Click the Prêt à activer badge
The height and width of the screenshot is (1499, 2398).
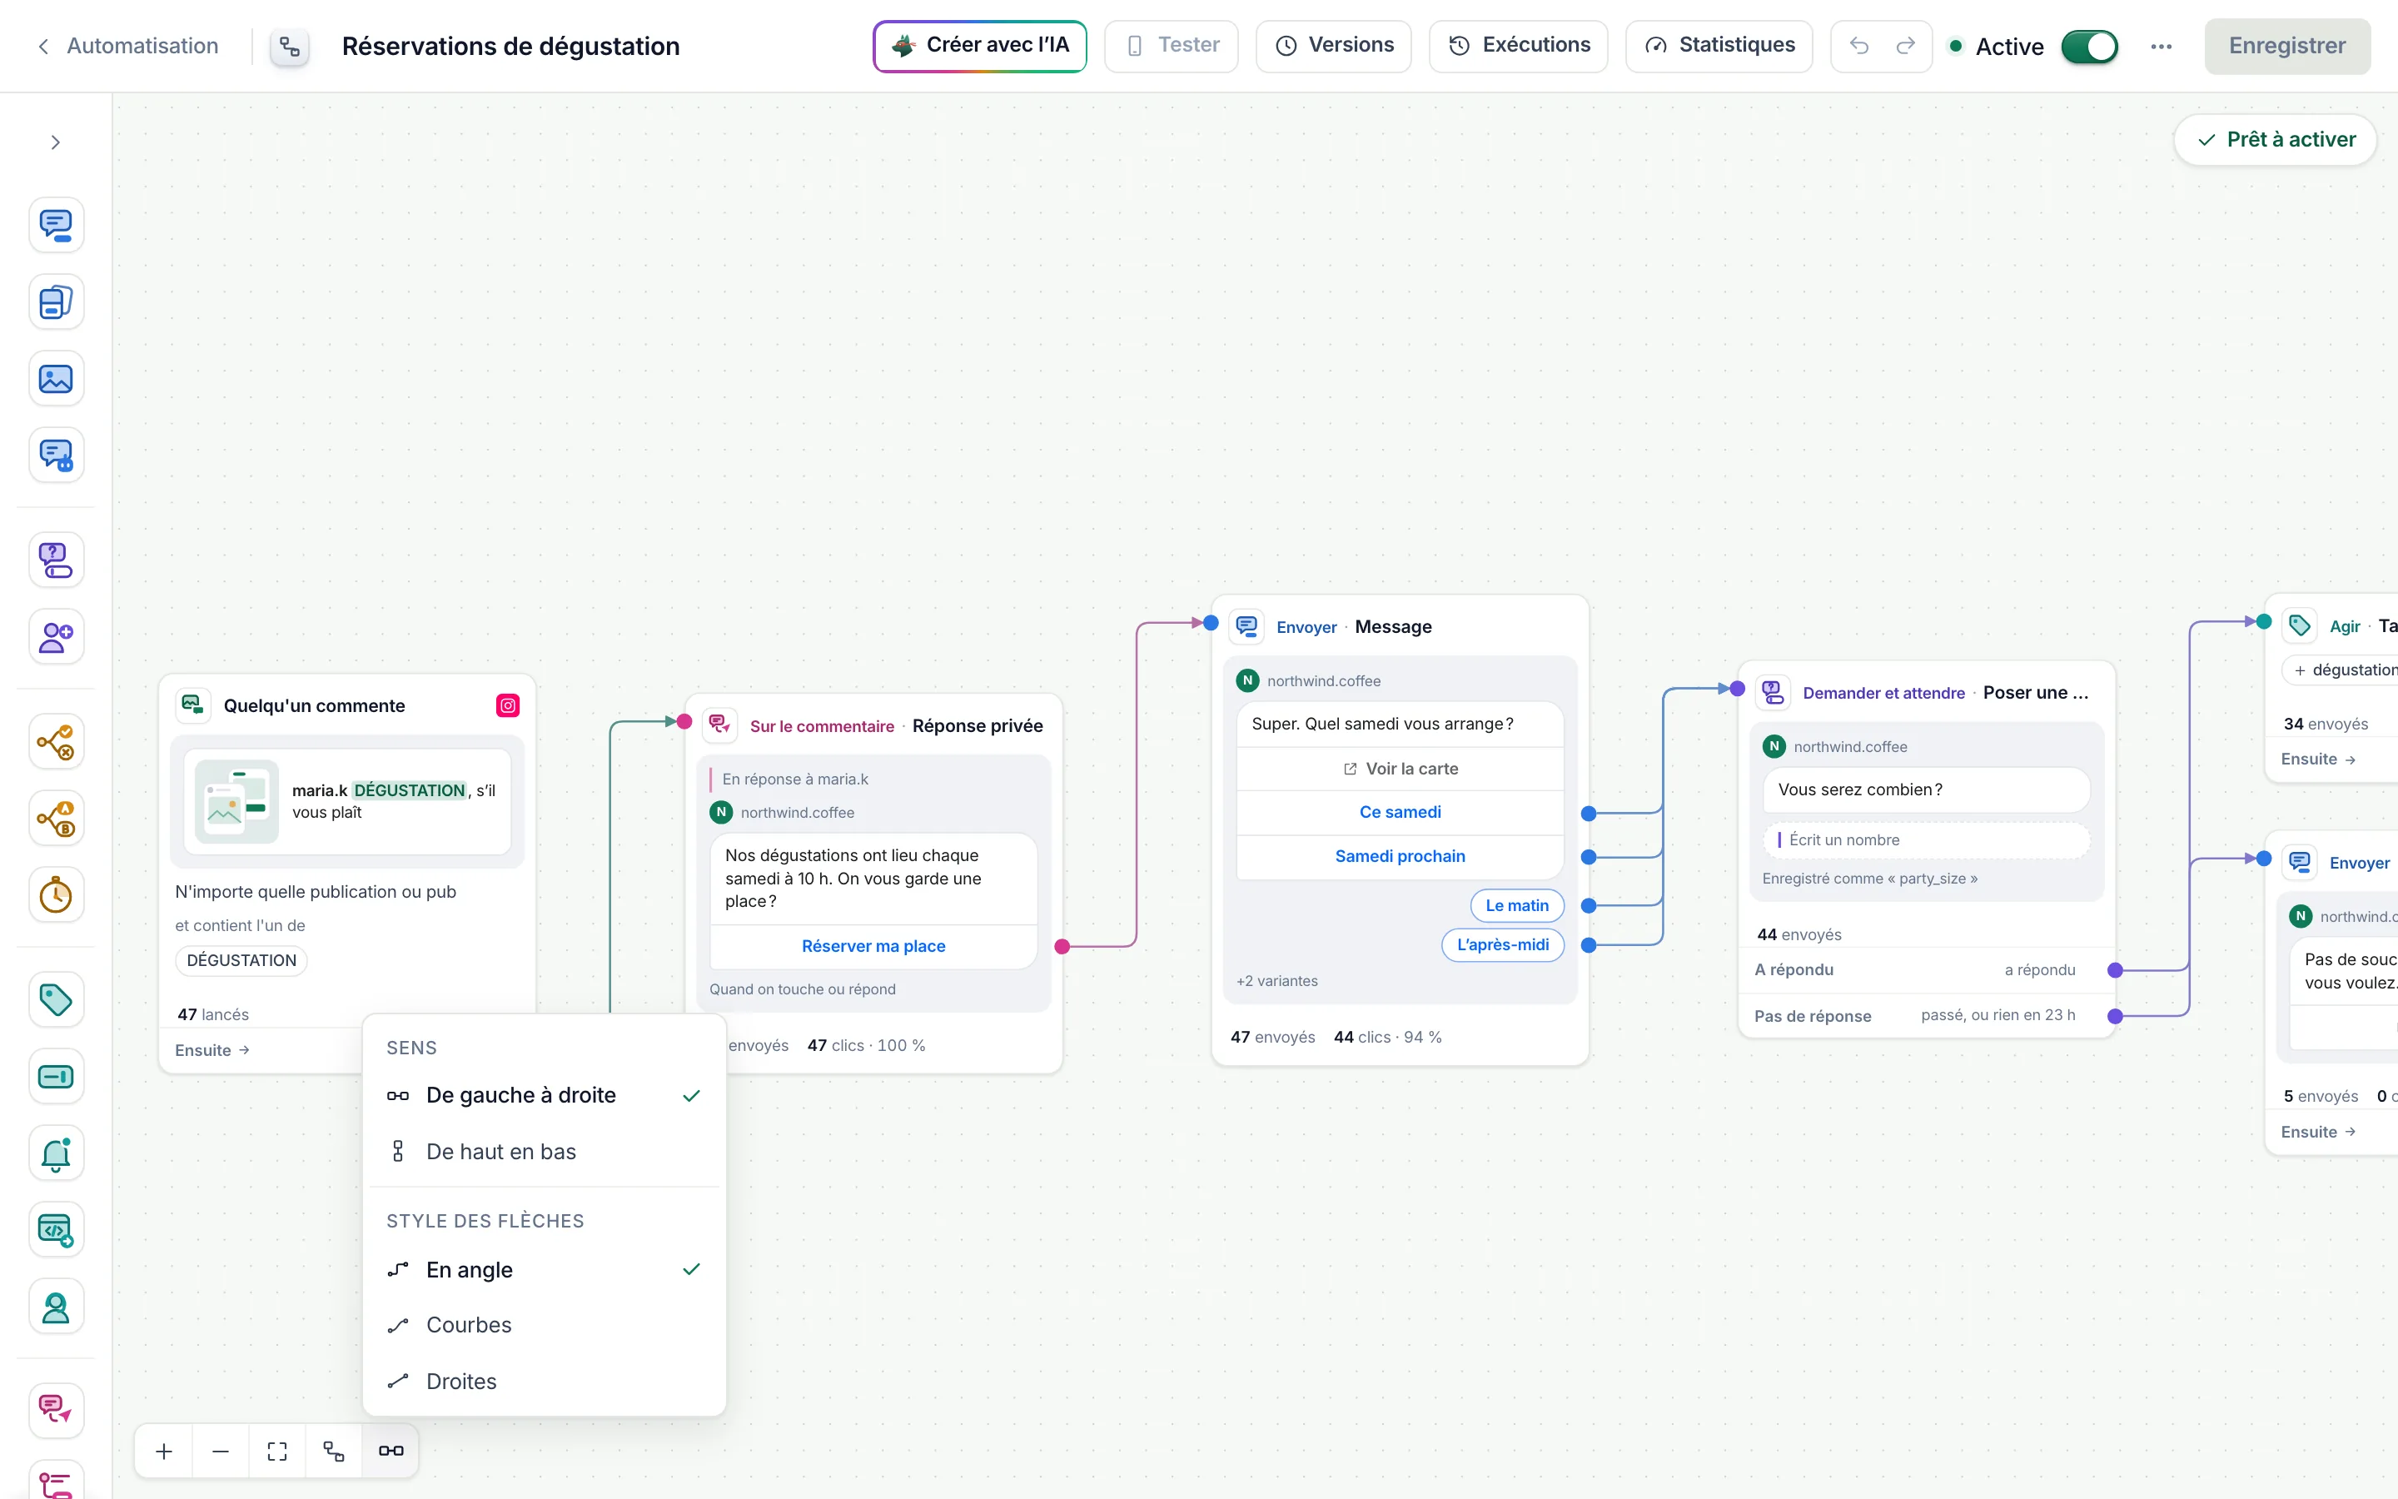[x=2275, y=140]
